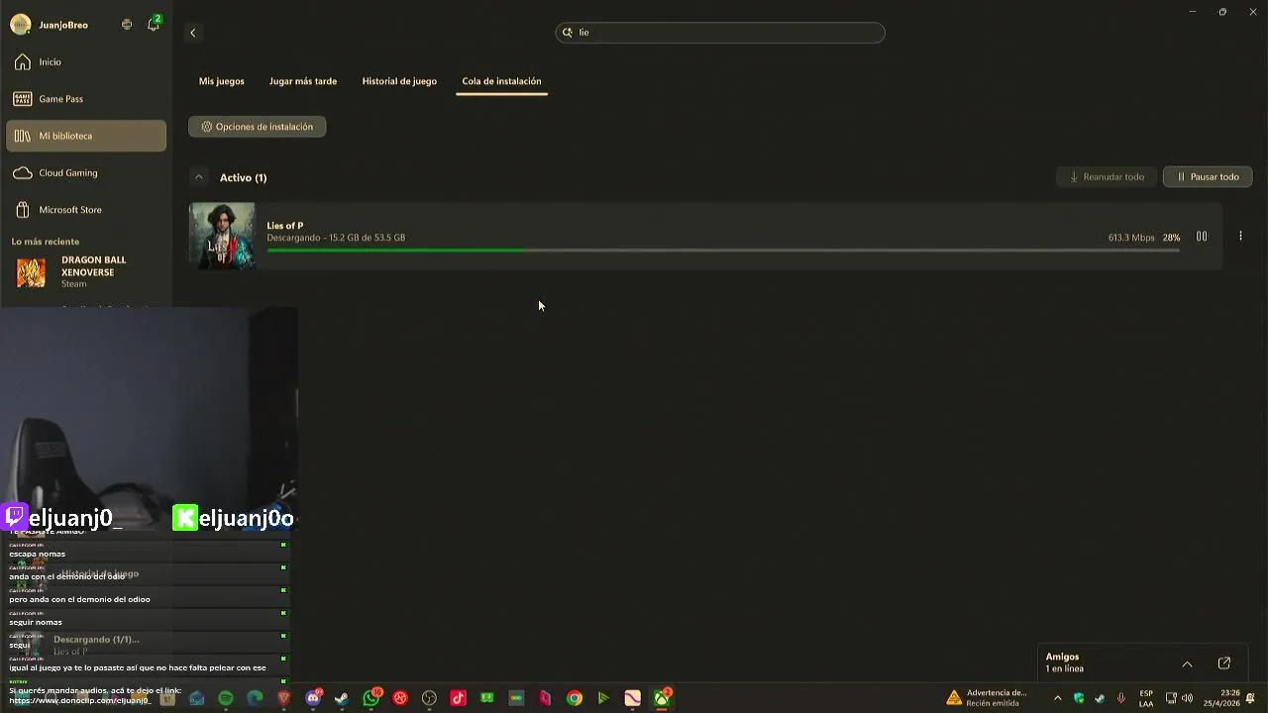Open the Advertencia weather alert widget

tap(987, 698)
